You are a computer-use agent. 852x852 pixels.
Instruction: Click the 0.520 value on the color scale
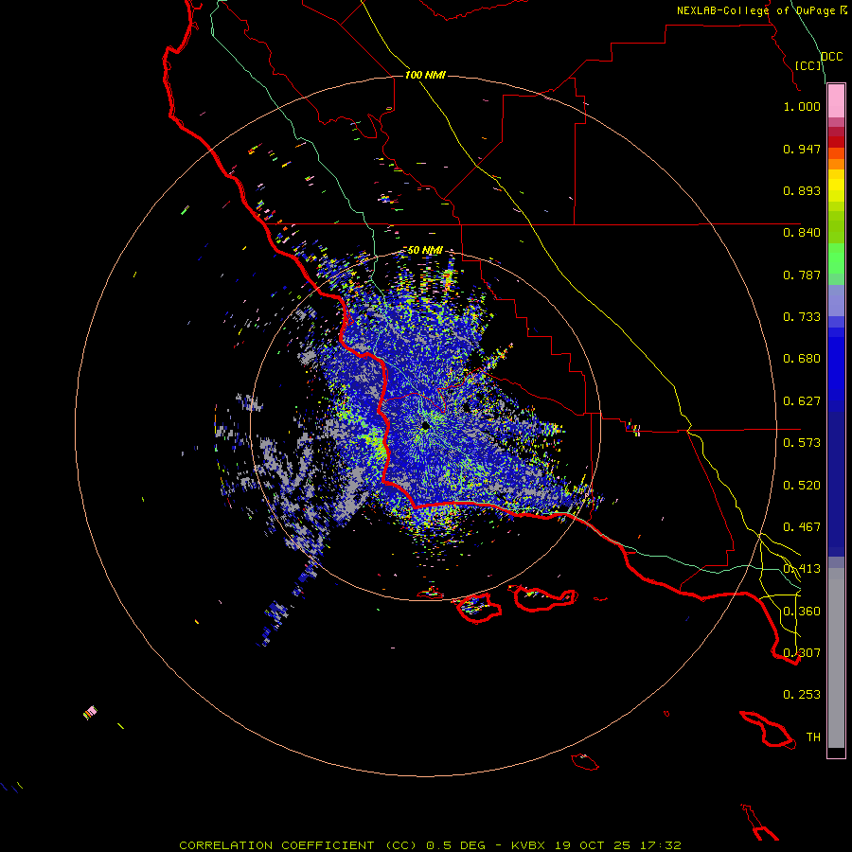(x=802, y=486)
